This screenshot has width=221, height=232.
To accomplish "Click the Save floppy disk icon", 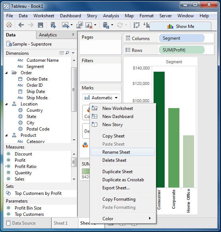I will click(41, 25).
